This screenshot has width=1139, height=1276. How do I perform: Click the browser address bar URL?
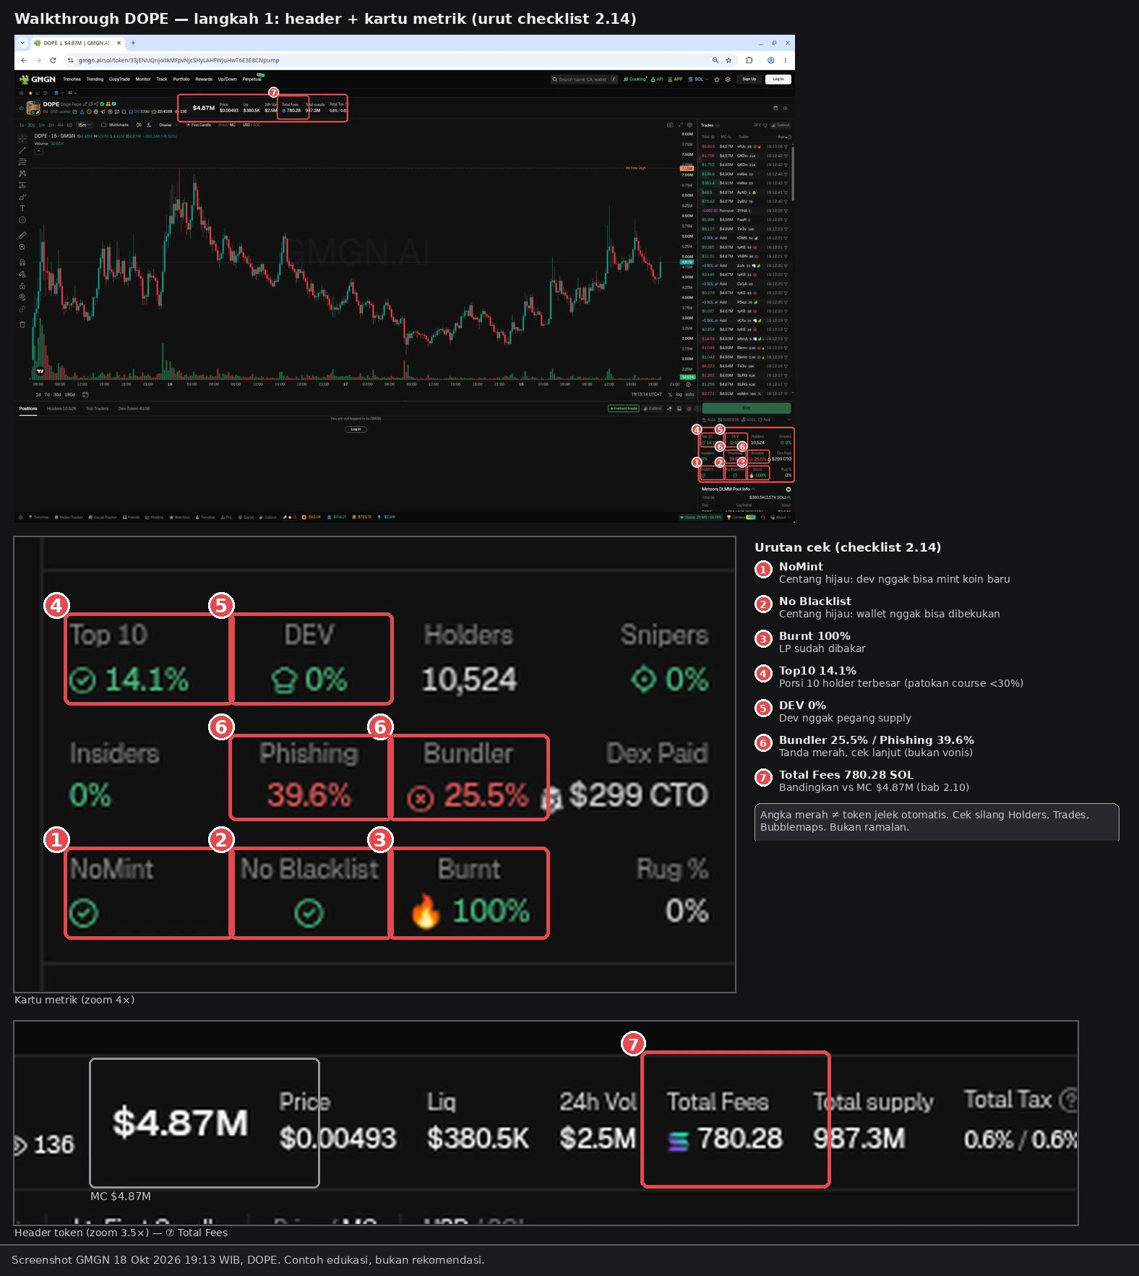pyautogui.click(x=179, y=61)
